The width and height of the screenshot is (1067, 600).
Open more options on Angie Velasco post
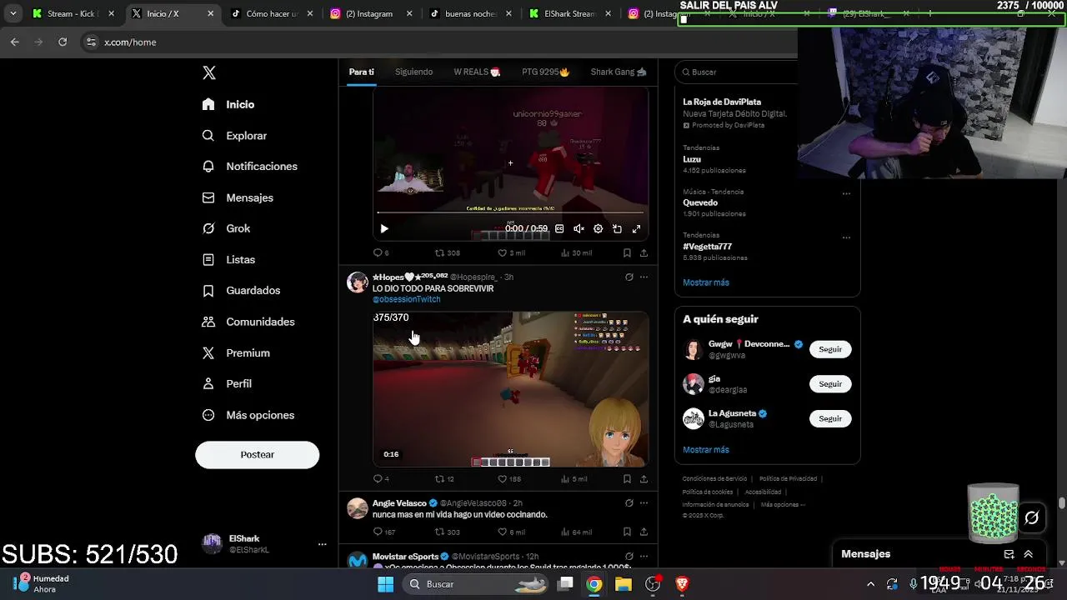[644, 503]
